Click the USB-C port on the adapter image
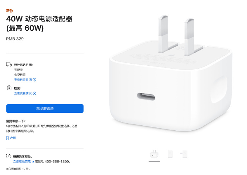247x175 pixels. (x=146, y=96)
